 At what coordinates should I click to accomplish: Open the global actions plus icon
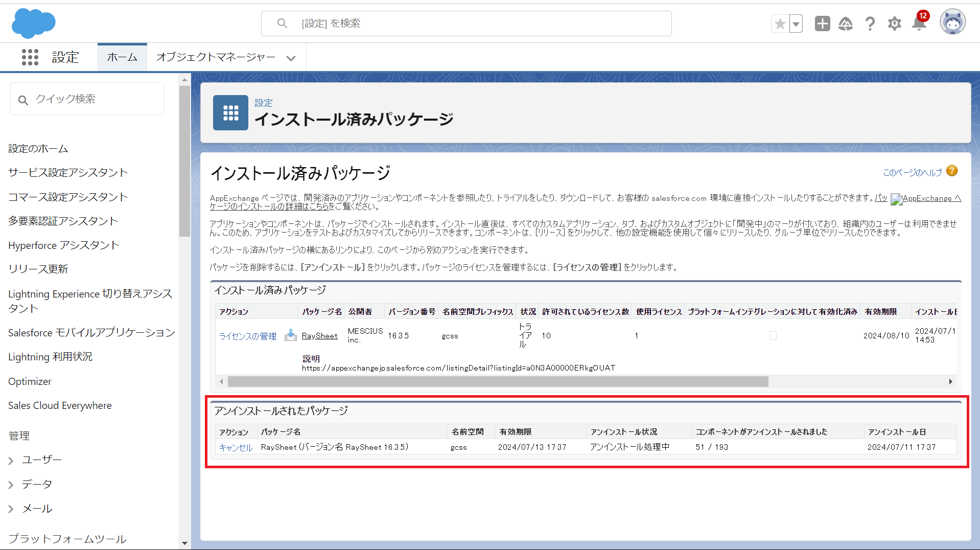[822, 24]
